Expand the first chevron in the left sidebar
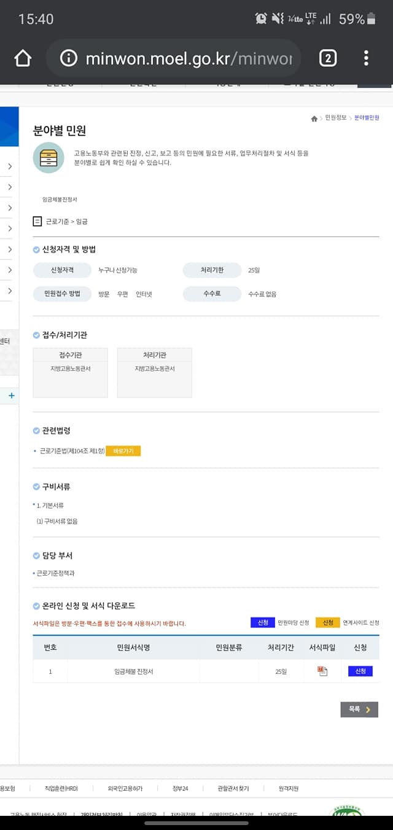393x830 pixels. pyautogui.click(x=11, y=166)
